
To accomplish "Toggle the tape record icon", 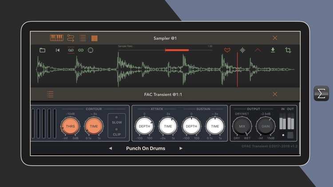I will coord(71,50).
